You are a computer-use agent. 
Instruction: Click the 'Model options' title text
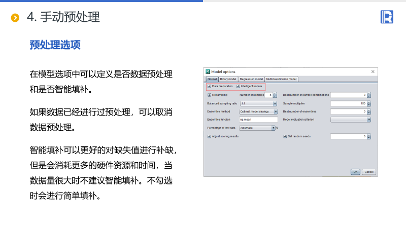(223, 71)
